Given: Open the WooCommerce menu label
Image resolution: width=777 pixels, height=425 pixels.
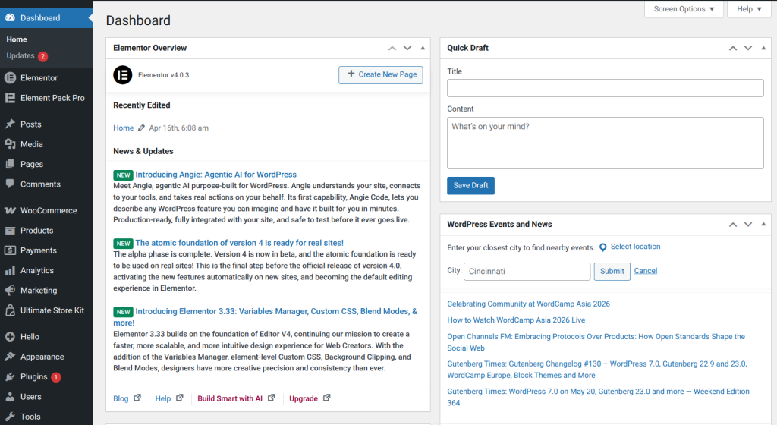Looking at the screenshot, I should click(x=49, y=210).
